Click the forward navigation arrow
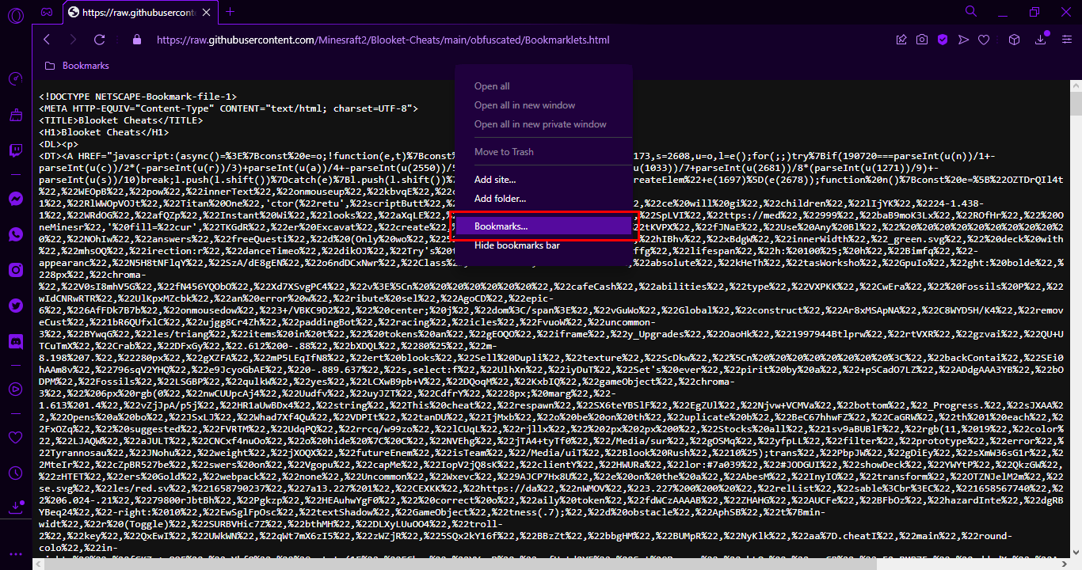The width and height of the screenshot is (1082, 570). [x=73, y=40]
